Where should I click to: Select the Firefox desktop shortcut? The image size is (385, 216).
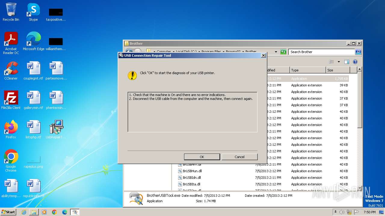click(x=11, y=130)
